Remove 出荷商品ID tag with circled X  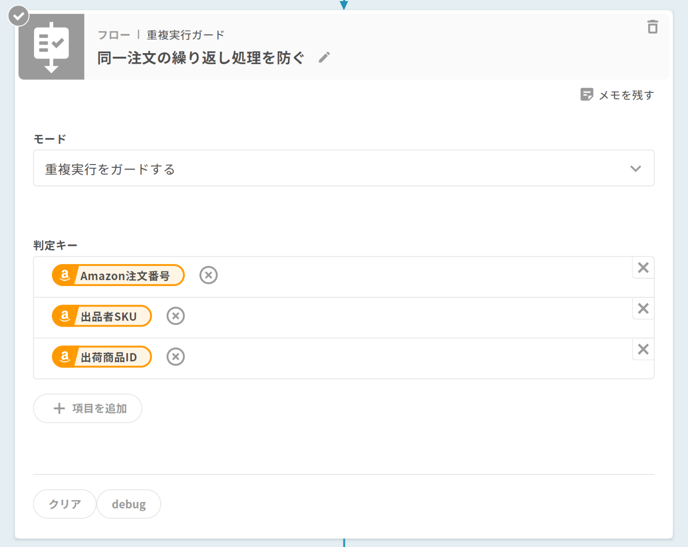[x=175, y=357]
